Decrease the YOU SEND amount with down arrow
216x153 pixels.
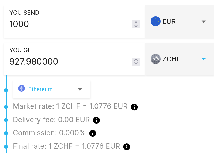[x=136, y=26]
